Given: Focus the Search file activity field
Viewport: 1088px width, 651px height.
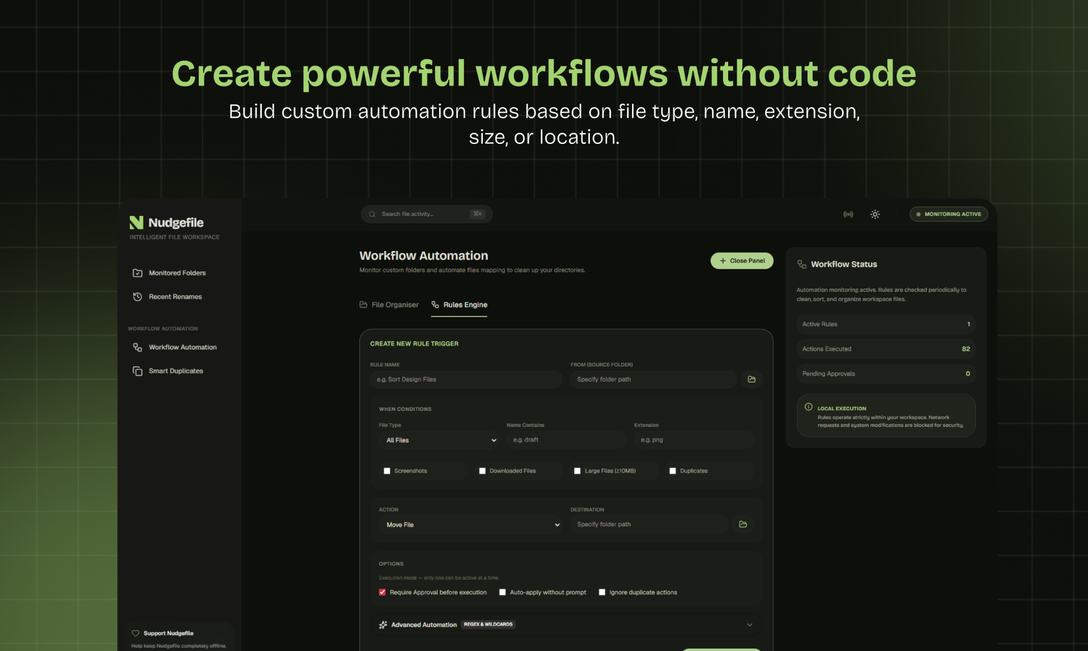Looking at the screenshot, I should (426, 214).
